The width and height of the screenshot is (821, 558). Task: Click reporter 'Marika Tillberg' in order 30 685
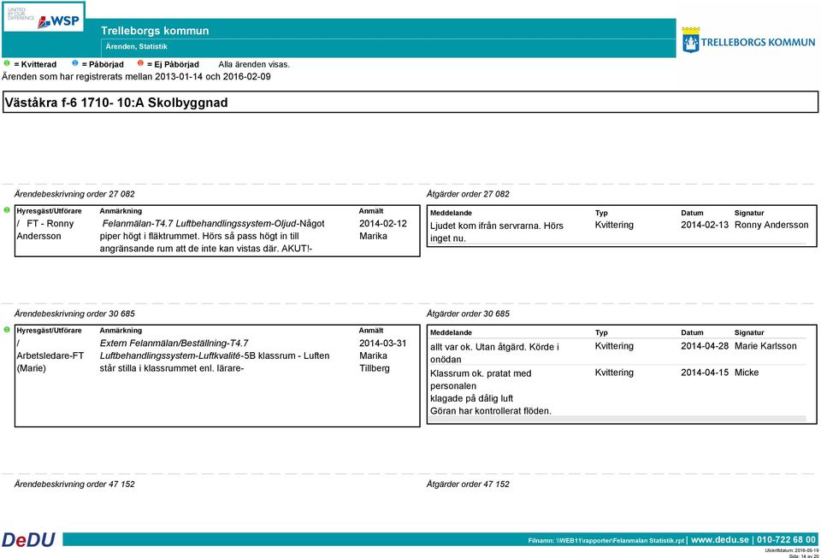tap(375, 362)
